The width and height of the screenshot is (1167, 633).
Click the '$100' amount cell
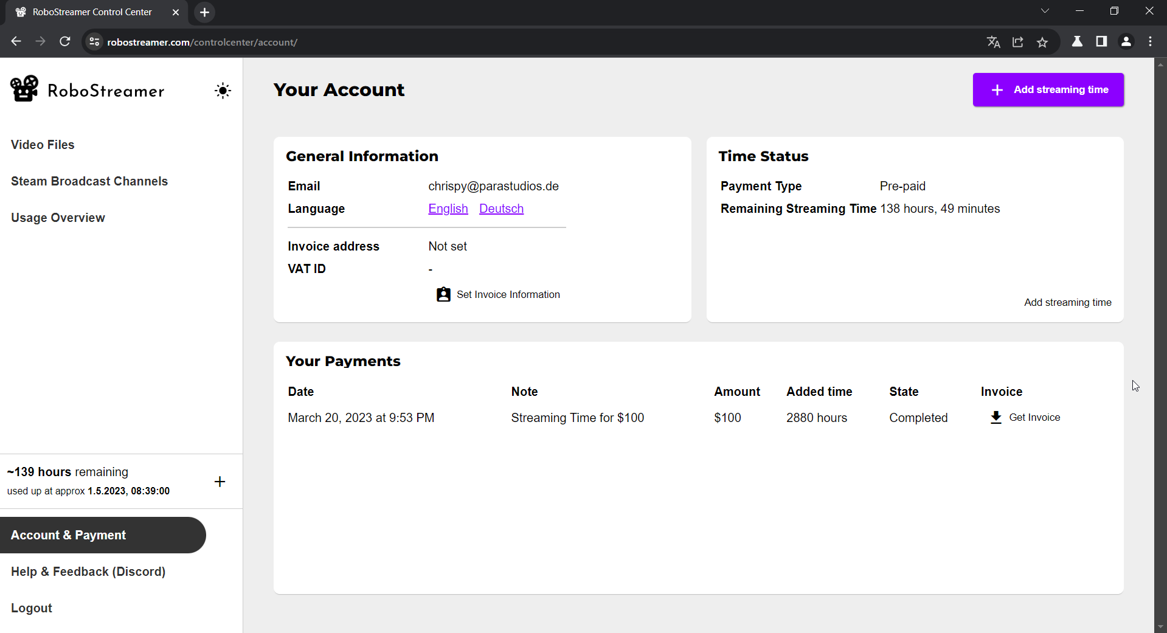pos(727,418)
